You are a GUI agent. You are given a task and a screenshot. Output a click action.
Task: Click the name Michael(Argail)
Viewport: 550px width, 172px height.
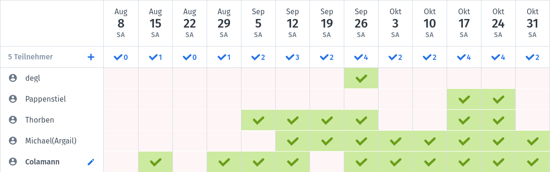point(51,141)
